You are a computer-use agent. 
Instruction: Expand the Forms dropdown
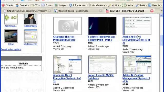[53, 5]
